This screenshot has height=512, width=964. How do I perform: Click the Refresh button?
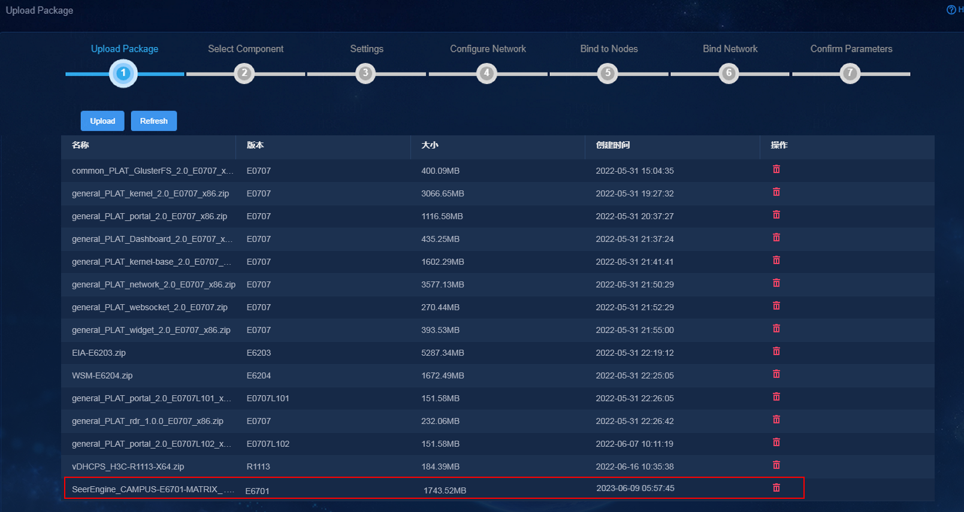coord(154,121)
